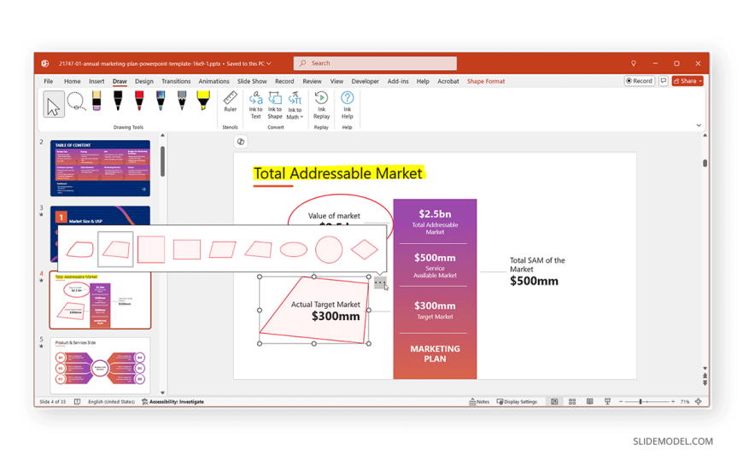This screenshot has height=460, width=743.
Task: Switch to Reading view
Action: 590,402
